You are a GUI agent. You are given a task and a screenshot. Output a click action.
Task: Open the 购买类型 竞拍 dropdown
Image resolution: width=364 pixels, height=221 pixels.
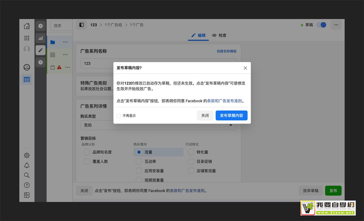click(158, 125)
